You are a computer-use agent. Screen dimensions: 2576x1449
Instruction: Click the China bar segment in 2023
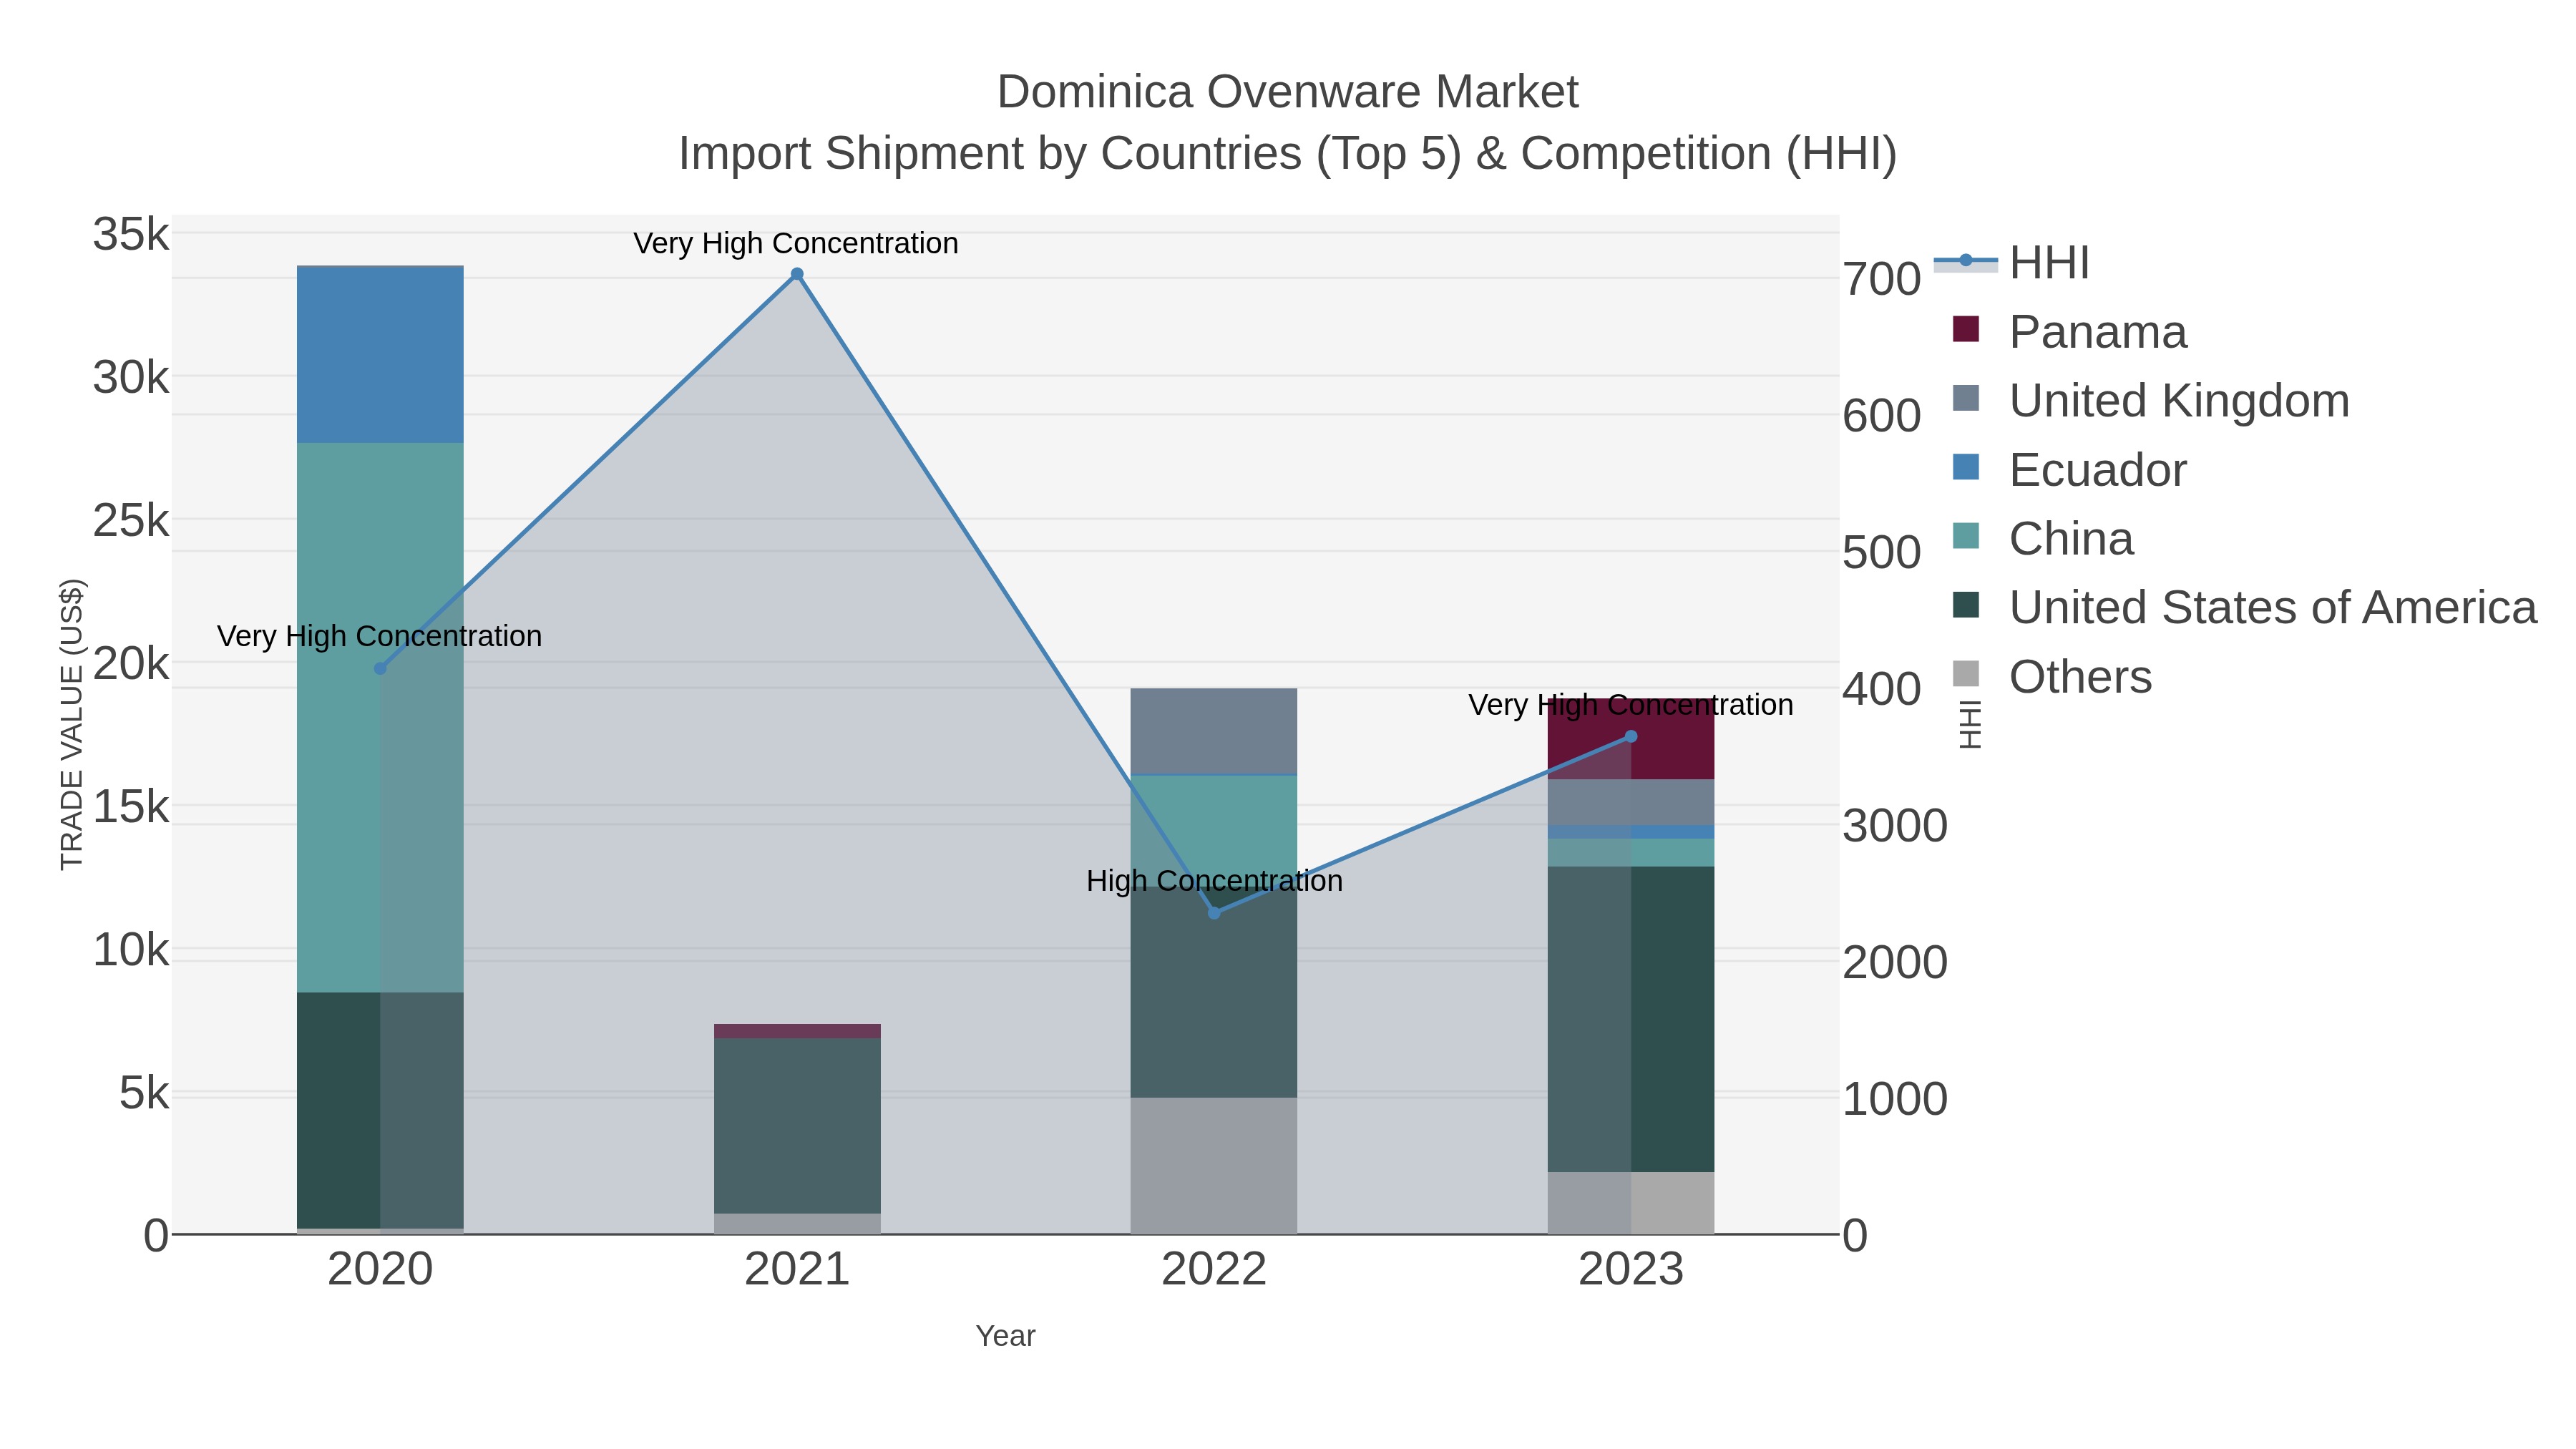coord(1631,853)
